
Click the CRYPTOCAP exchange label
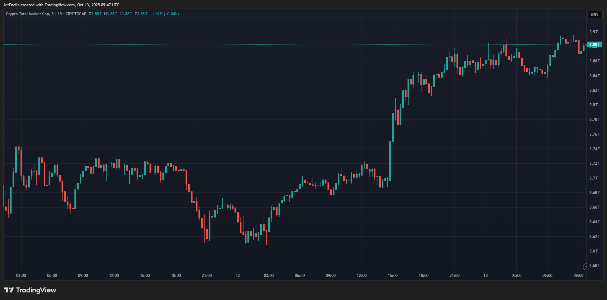(x=76, y=14)
